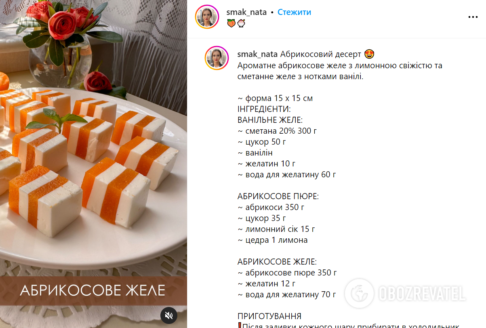The image size is (486, 328).
Task: Click the peach emoji under the header username
Action: [231, 24]
